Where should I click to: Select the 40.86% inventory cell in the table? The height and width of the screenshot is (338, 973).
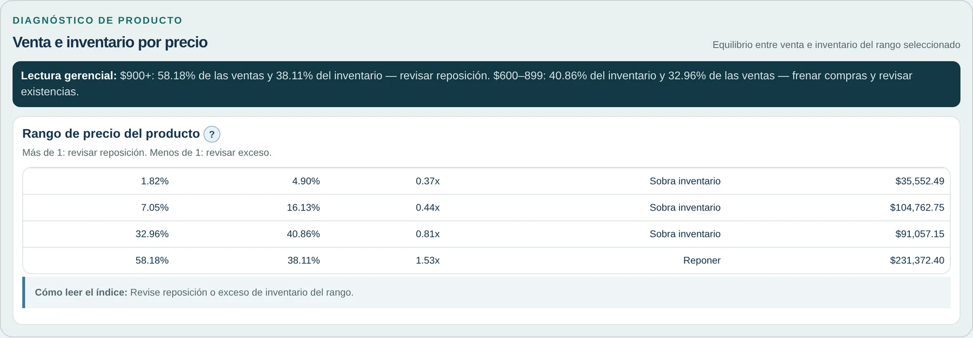click(x=303, y=234)
